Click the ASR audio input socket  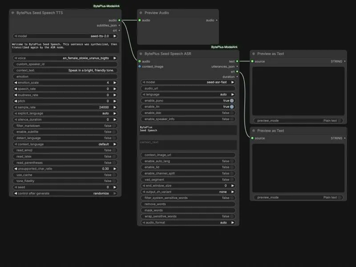click(140, 61)
